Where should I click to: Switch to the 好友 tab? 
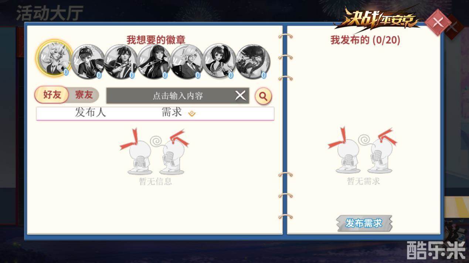click(52, 95)
